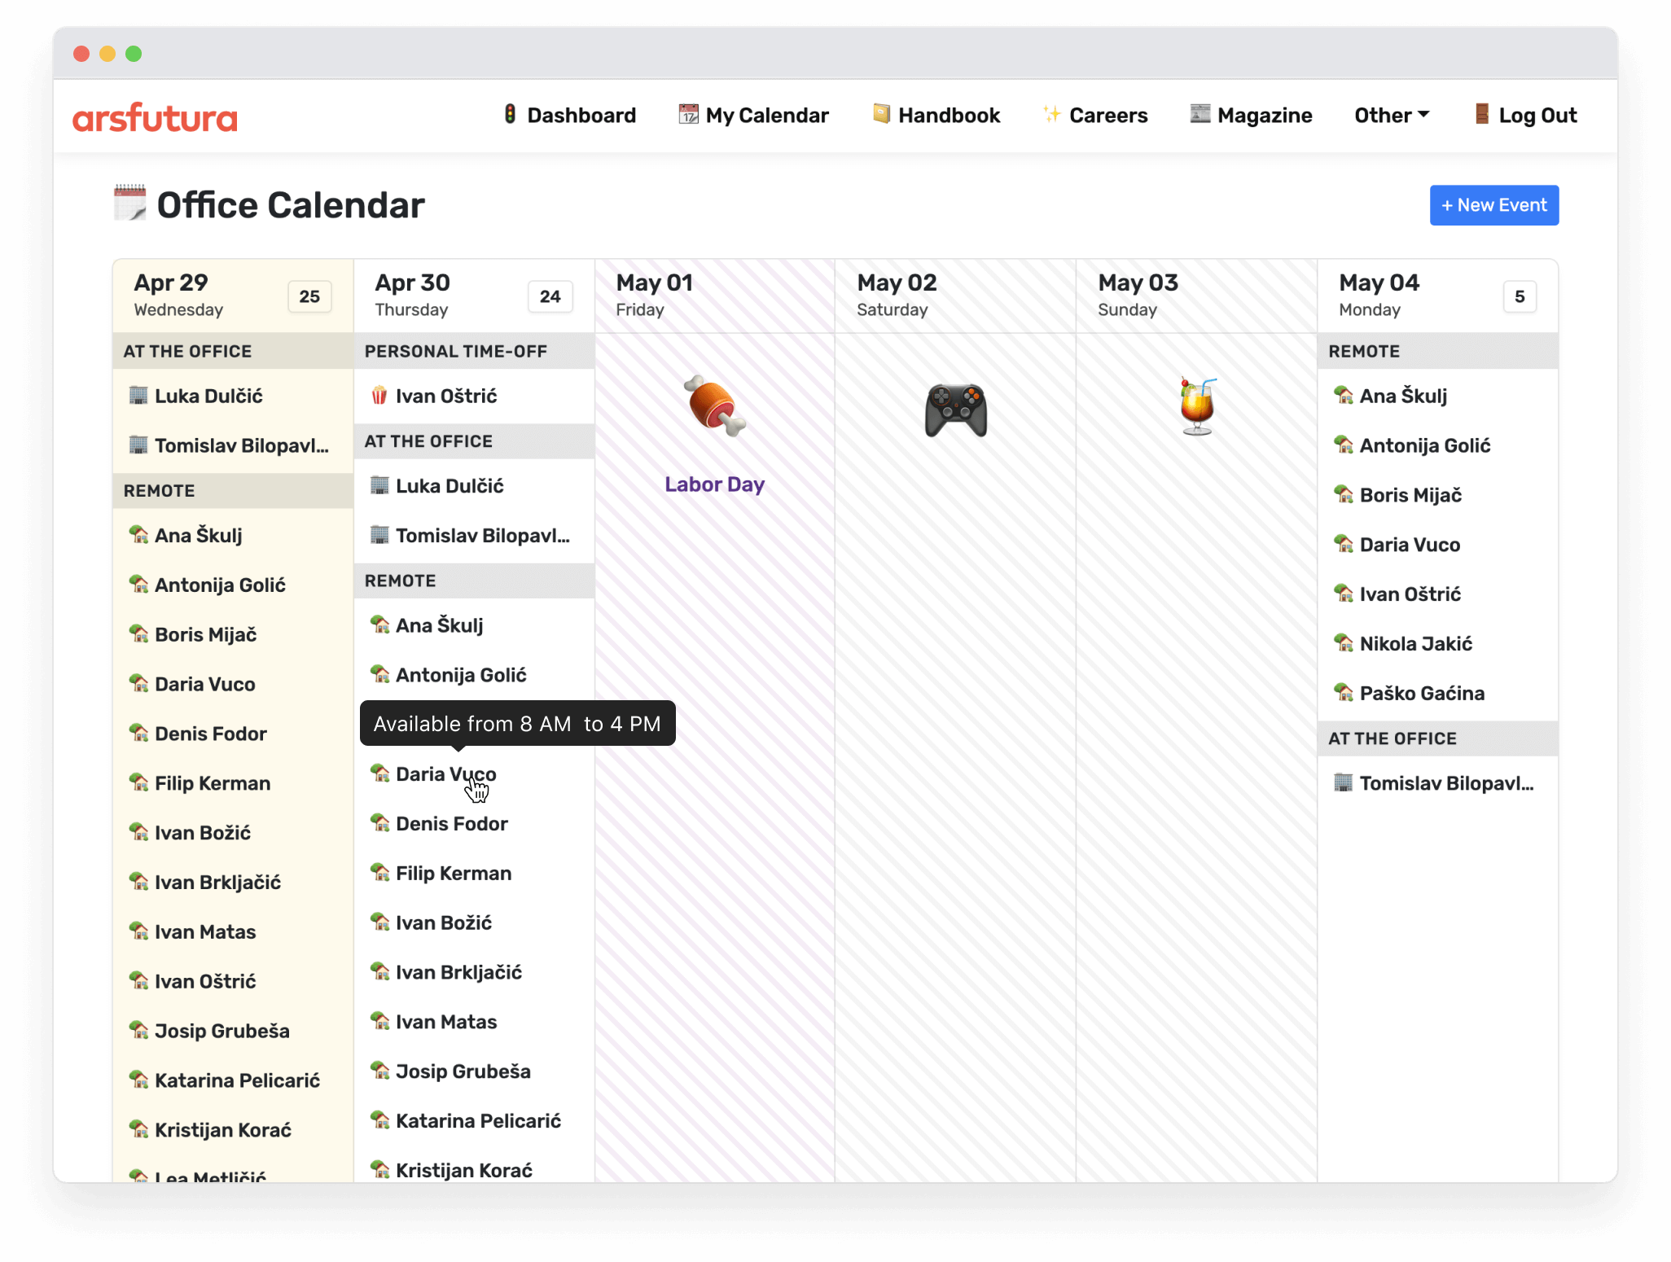This screenshot has width=1671, height=1262.
Task: Click house icon beside Daria Vuco on Apr 30
Action: point(379,773)
